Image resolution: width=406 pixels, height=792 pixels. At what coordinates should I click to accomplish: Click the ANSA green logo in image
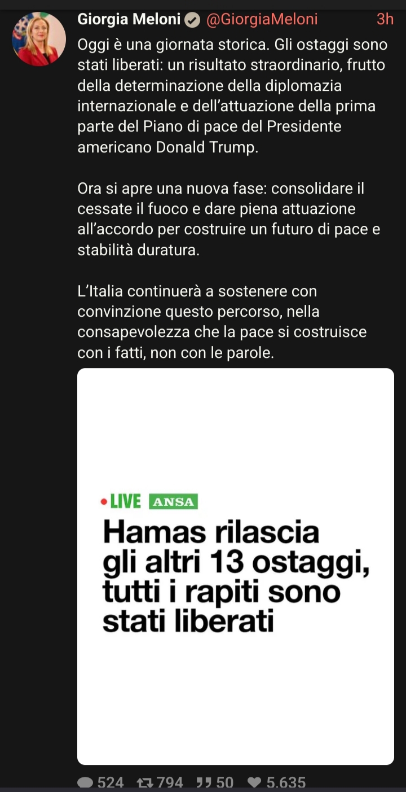point(173,501)
